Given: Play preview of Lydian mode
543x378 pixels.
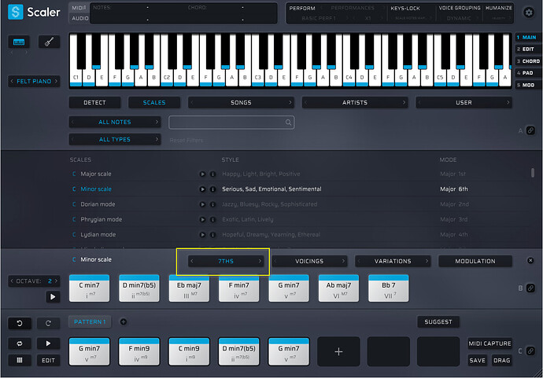Looking at the screenshot, I should [x=202, y=235].
